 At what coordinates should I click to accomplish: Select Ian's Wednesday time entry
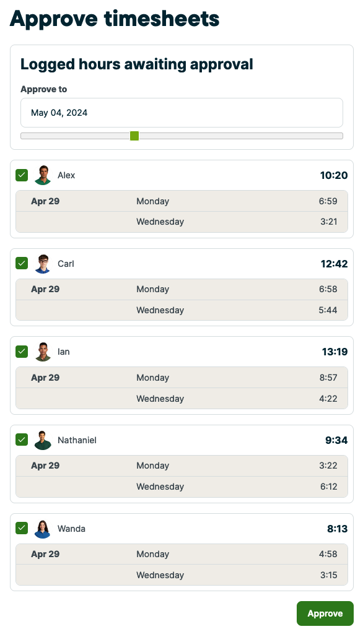(x=181, y=399)
